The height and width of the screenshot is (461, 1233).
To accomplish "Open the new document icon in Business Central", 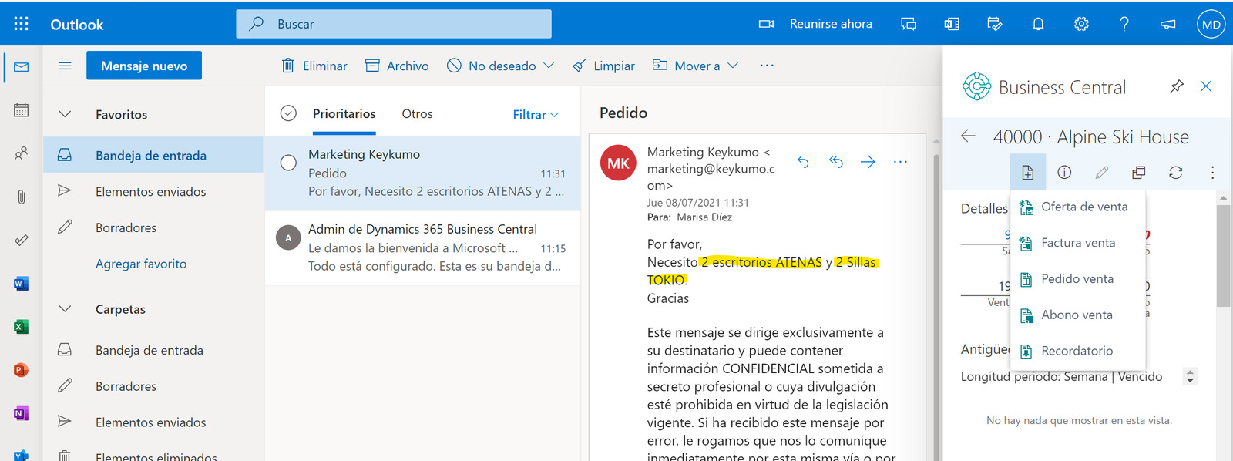I will click(1028, 172).
